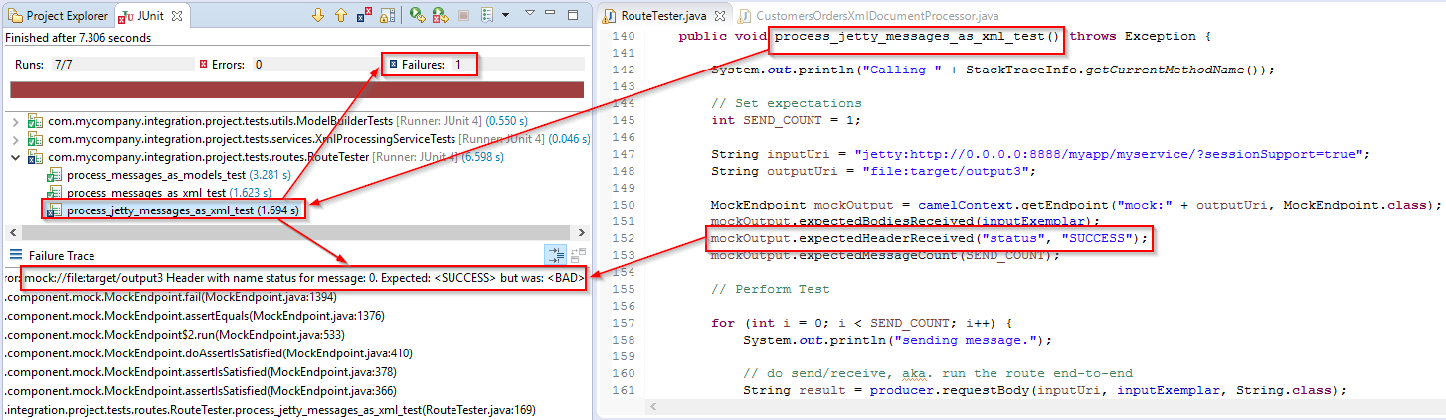Click Previous Failed Test arrow icon
Image resolution: width=1446 pixels, height=420 pixels.
[340, 15]
